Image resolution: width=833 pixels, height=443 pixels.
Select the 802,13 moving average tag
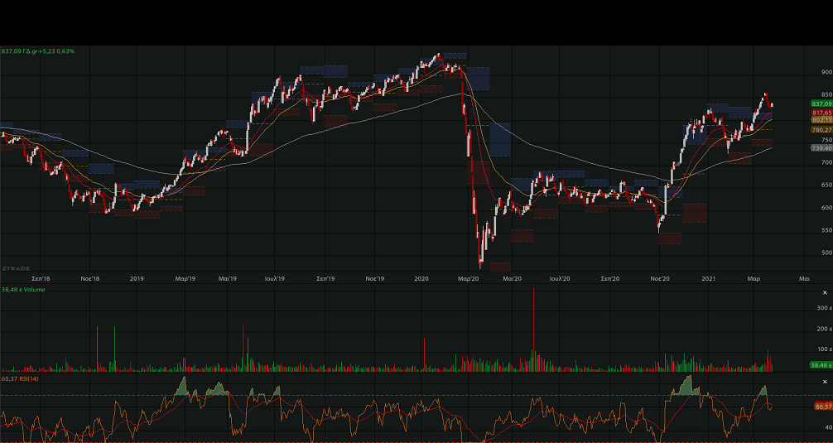pos(822,120)
